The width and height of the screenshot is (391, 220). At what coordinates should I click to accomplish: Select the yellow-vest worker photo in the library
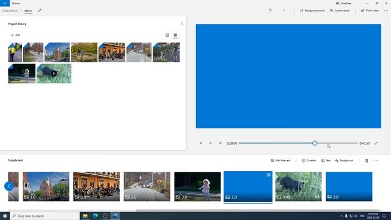coord(15,52)
